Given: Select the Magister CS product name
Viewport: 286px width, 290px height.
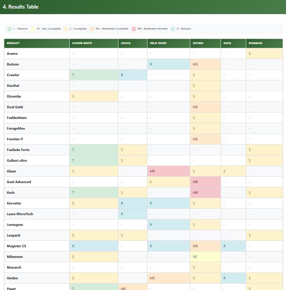Looking at the screenshot, I should (x=16, y=246).
